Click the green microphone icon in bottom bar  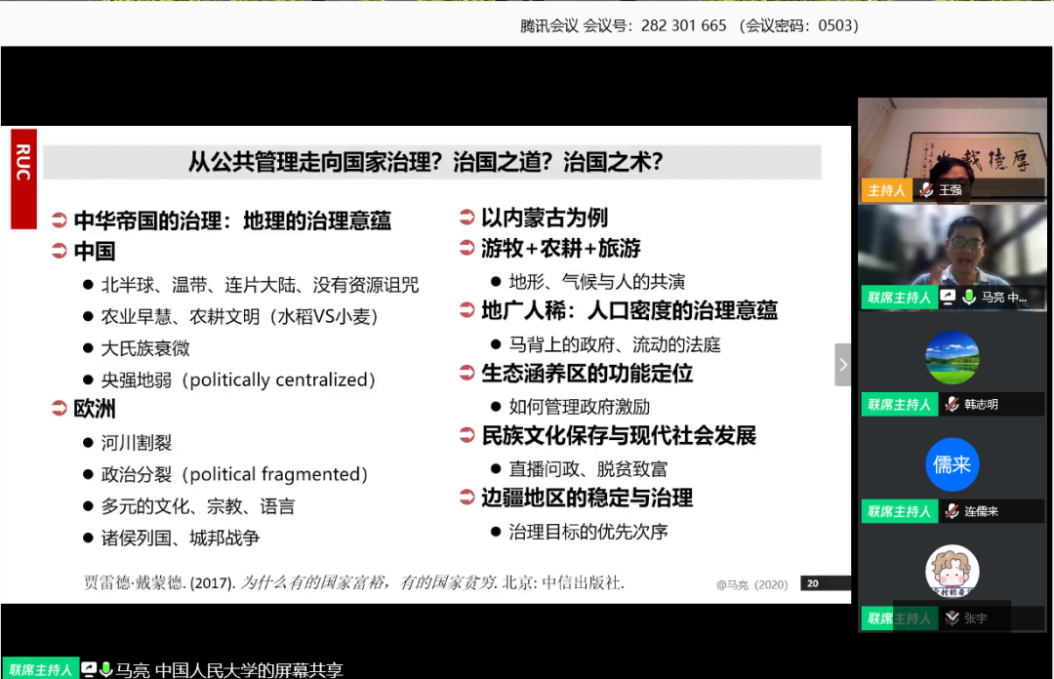tap(105, 669)
